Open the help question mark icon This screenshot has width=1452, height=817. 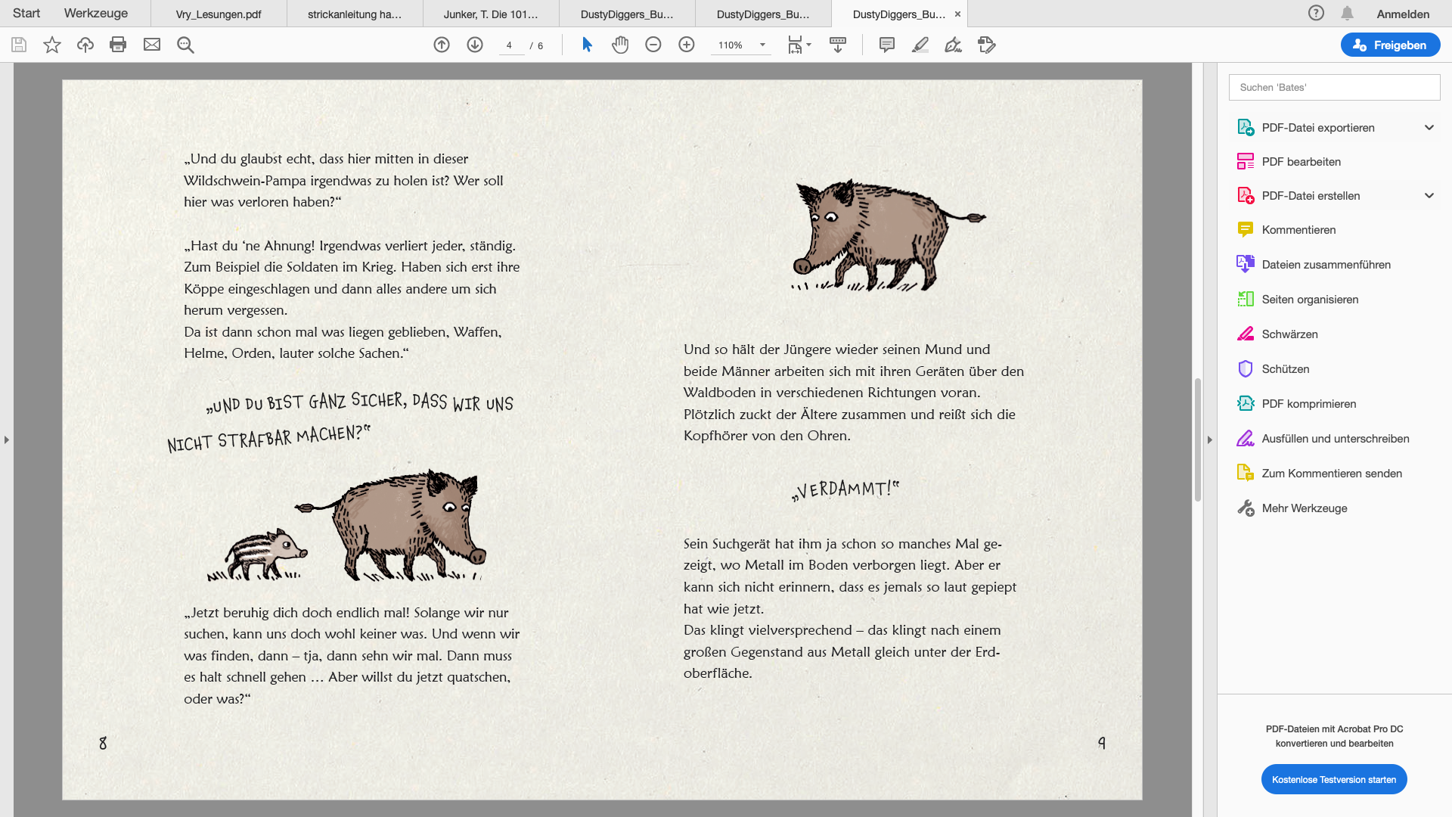pos(1316,14)
